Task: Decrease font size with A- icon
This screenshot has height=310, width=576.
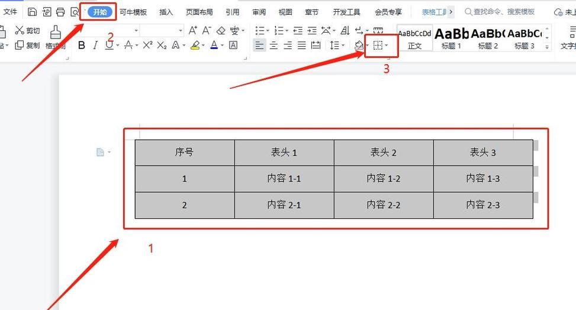Action: click(207, 30)
